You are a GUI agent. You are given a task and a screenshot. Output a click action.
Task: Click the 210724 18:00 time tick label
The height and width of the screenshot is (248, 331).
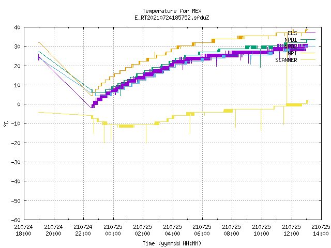(x=23, y=230)
